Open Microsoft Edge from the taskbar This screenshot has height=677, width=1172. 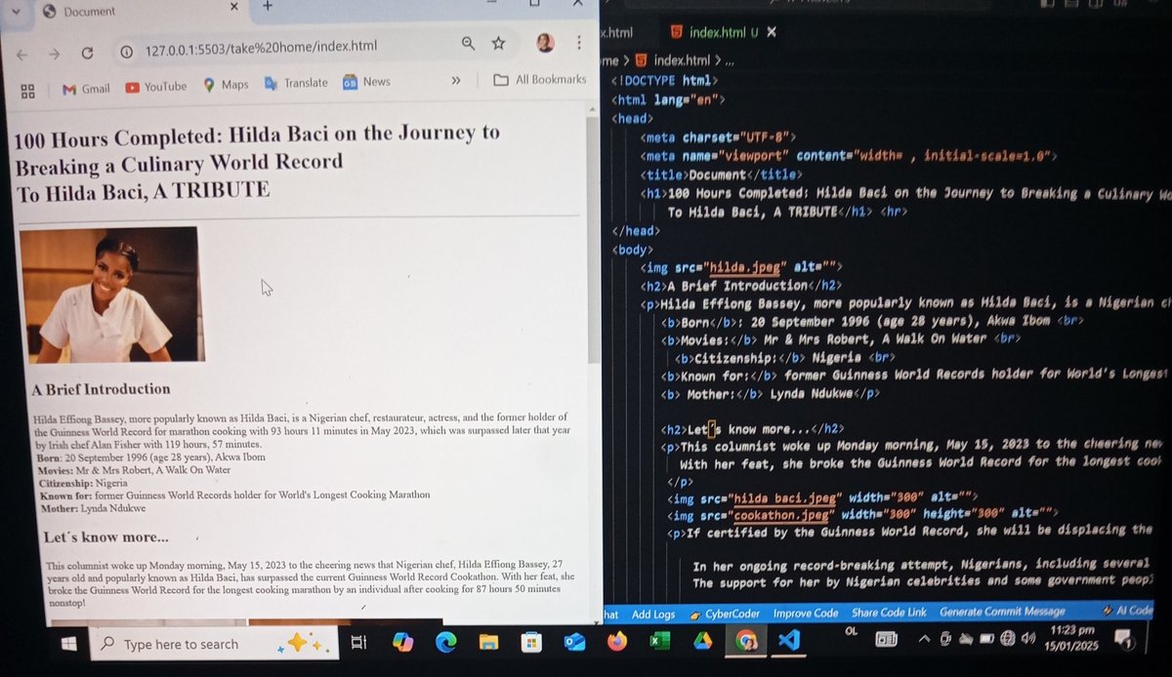(x=445, y=641)
